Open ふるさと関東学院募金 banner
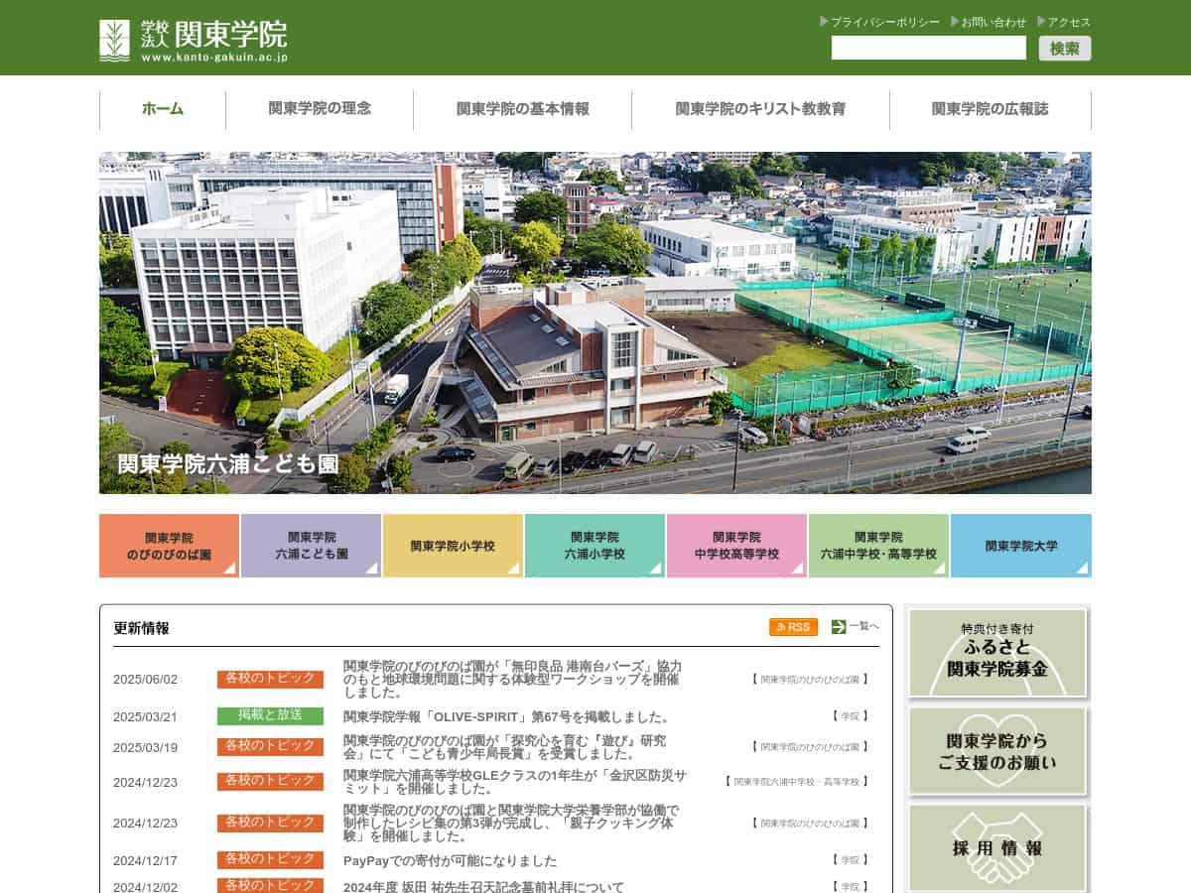The width and height of the screenshot is (1191, 893). coord(997,652)
